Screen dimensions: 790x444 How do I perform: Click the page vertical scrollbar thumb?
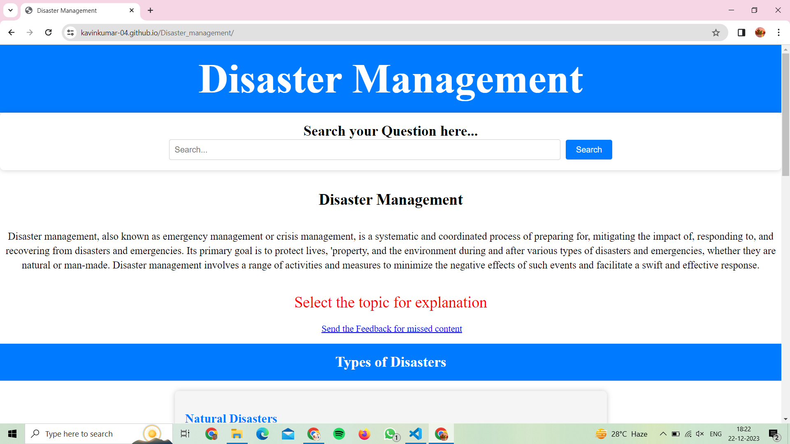pyautogui.click(x=785, y=115)
